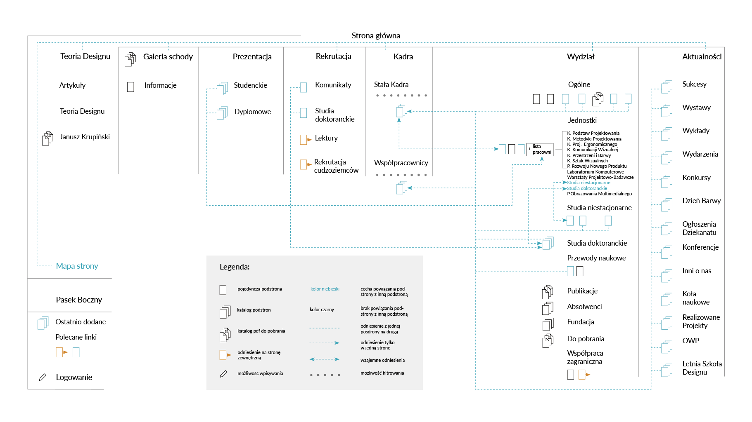Click the catalog icon under Współpracownicy
The width and height of the screenshot is (752, 422).
click(x=401, y=188)
